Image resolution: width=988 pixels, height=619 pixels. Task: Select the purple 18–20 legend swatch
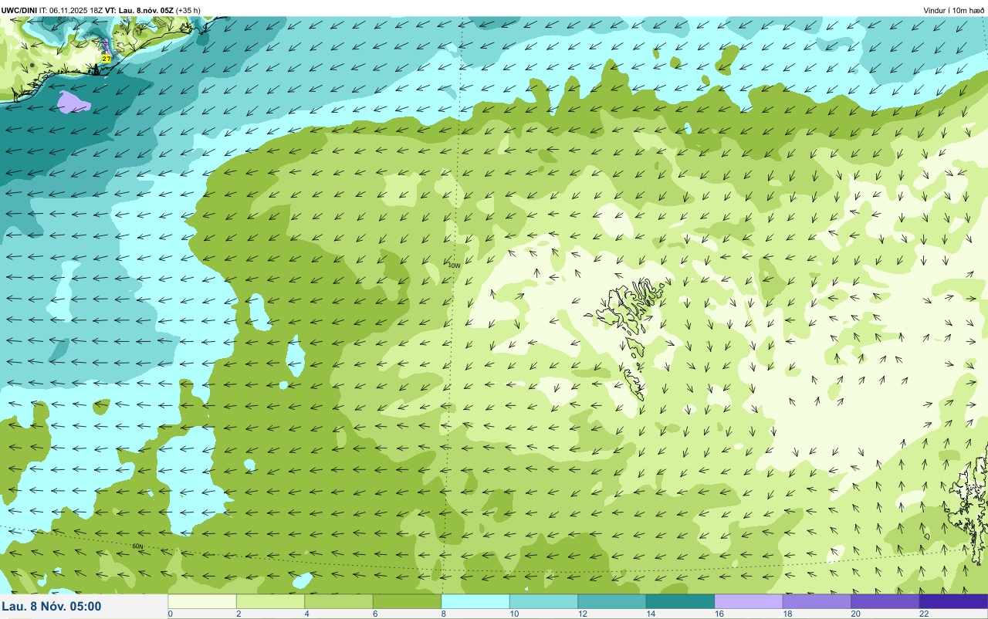(x=817, y=601)
